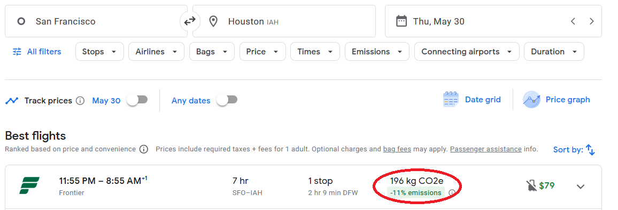
Task: Click the San Francisco origin field
Action: [96, 21]
